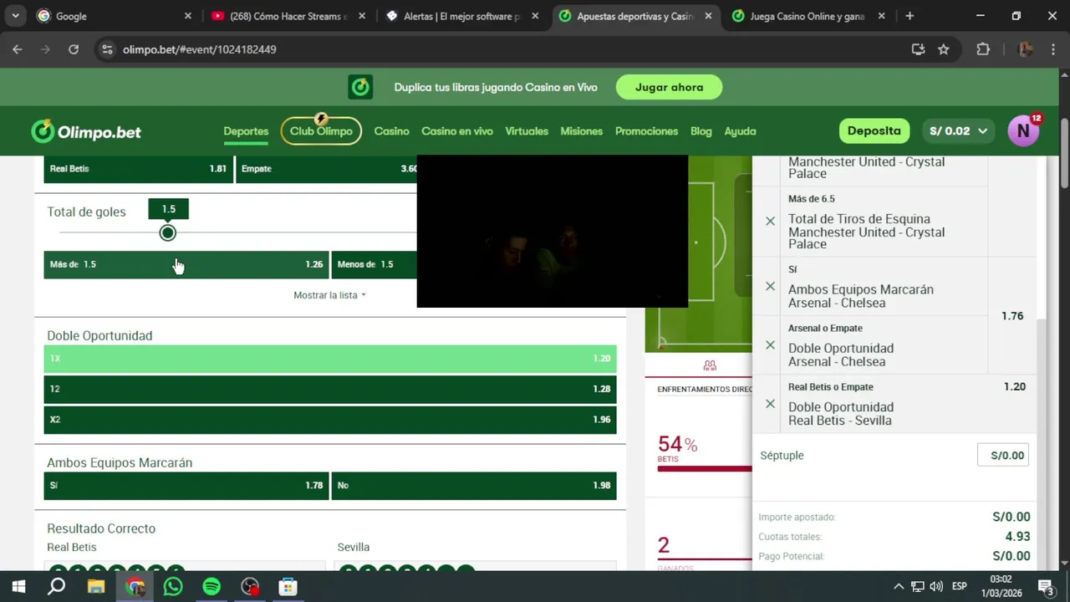The height and width of the screenshot is (602, 1070).
Task: Select Menos de 1.5 goals option
Action: [x=374, y=264]
